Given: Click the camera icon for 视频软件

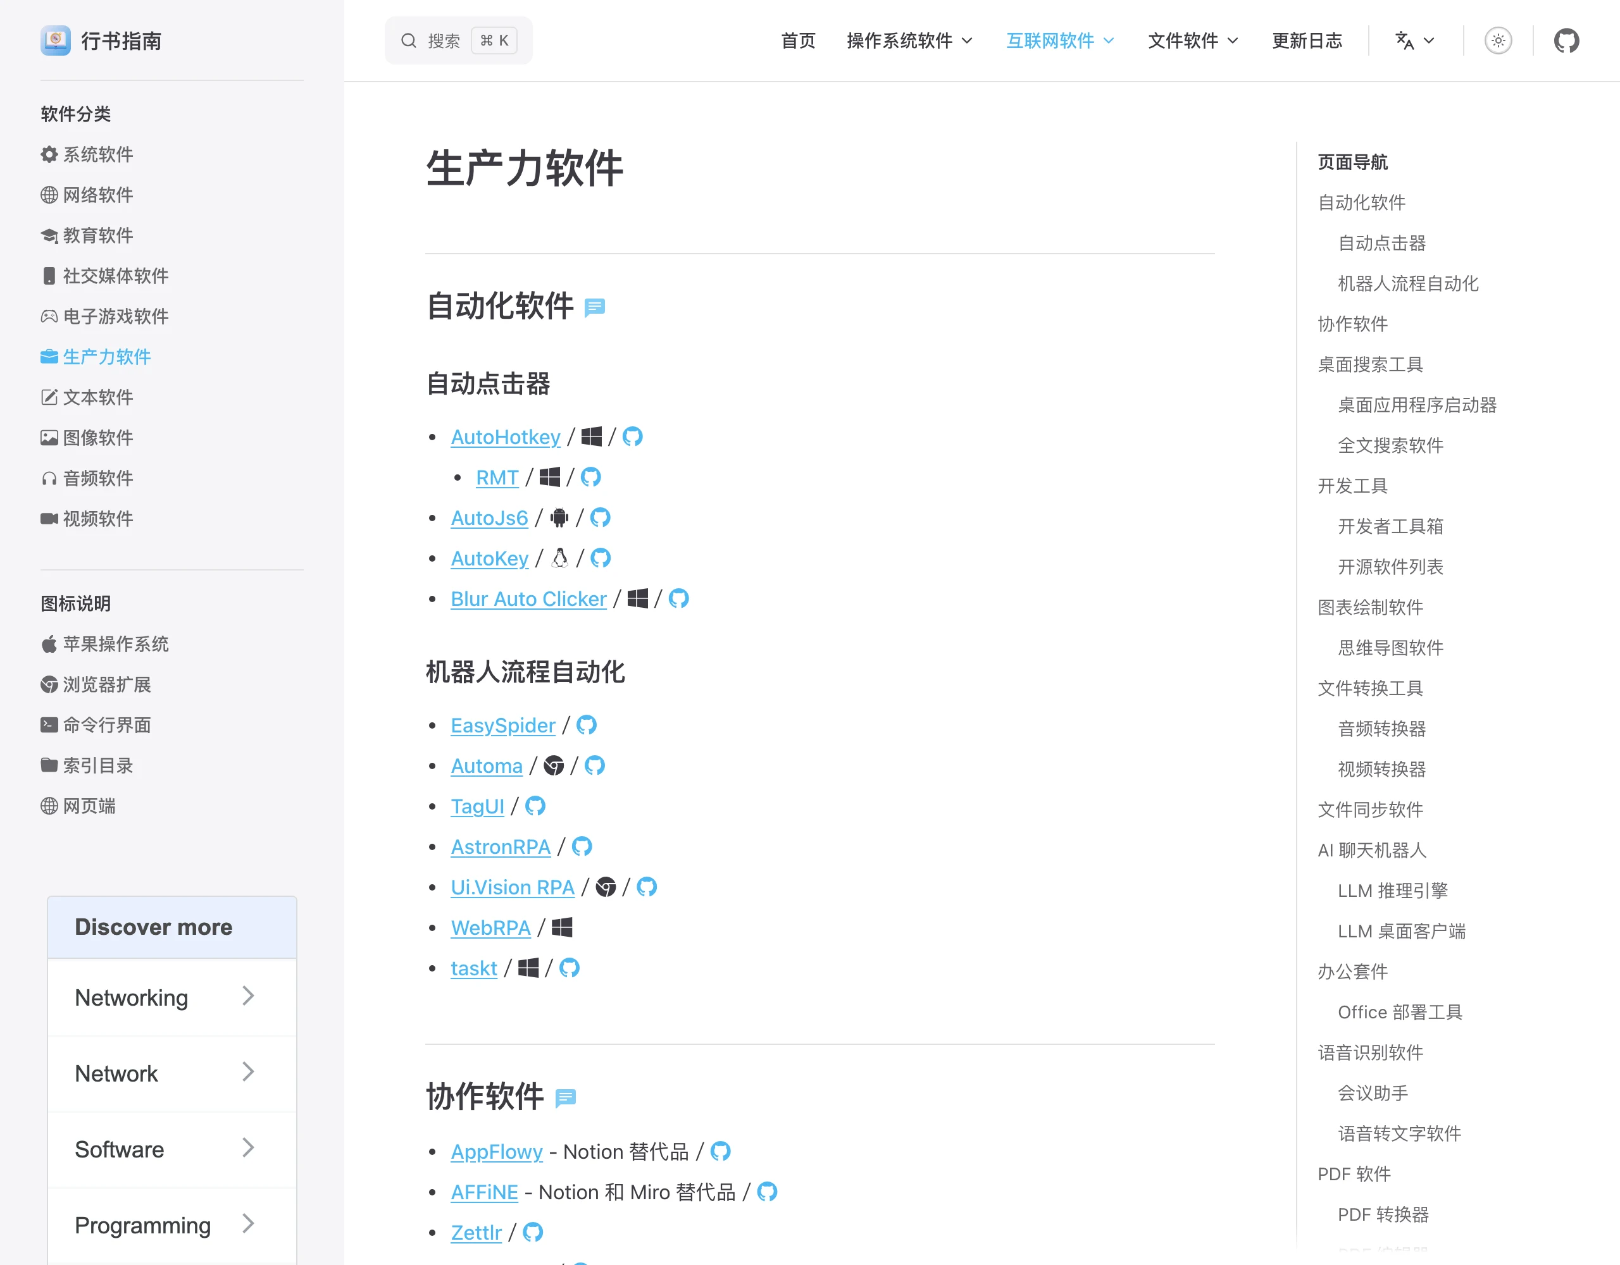Looking at the screenshot, I should tap(49, 518).
